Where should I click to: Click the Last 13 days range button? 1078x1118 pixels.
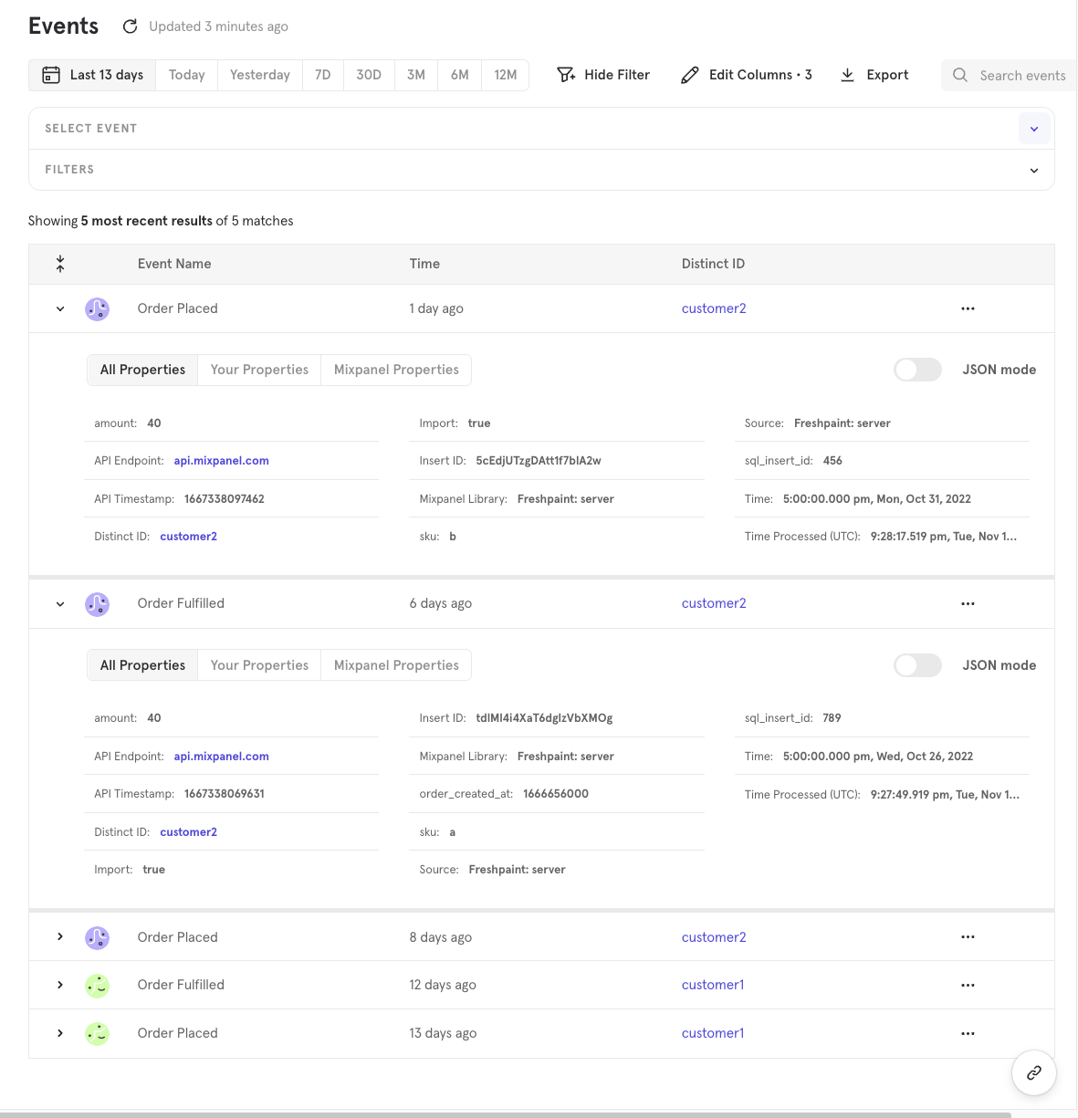[x=93, y=75]
